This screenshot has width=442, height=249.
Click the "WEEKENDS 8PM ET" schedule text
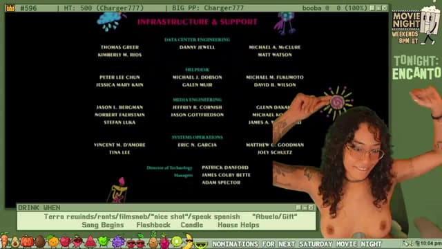[405, 37]
